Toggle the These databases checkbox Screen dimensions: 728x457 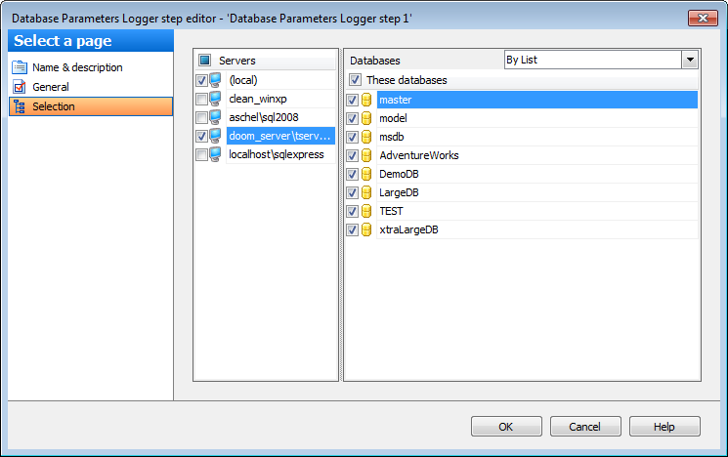click(355, 80)
